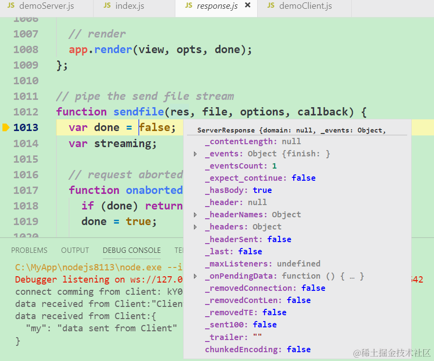Click 'false' value on line 1013
This screenshot has height=361, width=434.
click(155, 128)
